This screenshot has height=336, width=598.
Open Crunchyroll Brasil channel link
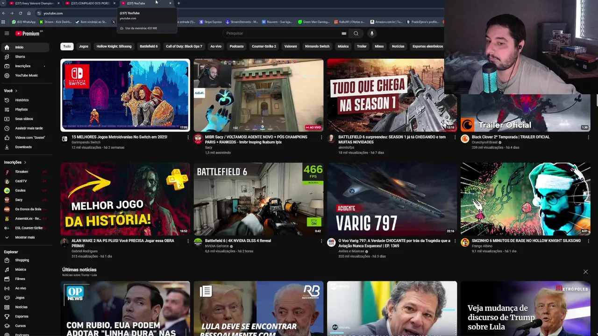point(484,142)
